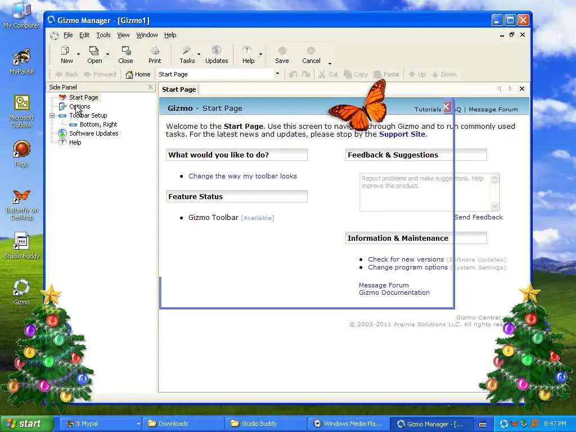Open the toolbar options dropdown after Cancel
Image resolution: width=576 pixels, height=432 pixels.
pos(330,63)
